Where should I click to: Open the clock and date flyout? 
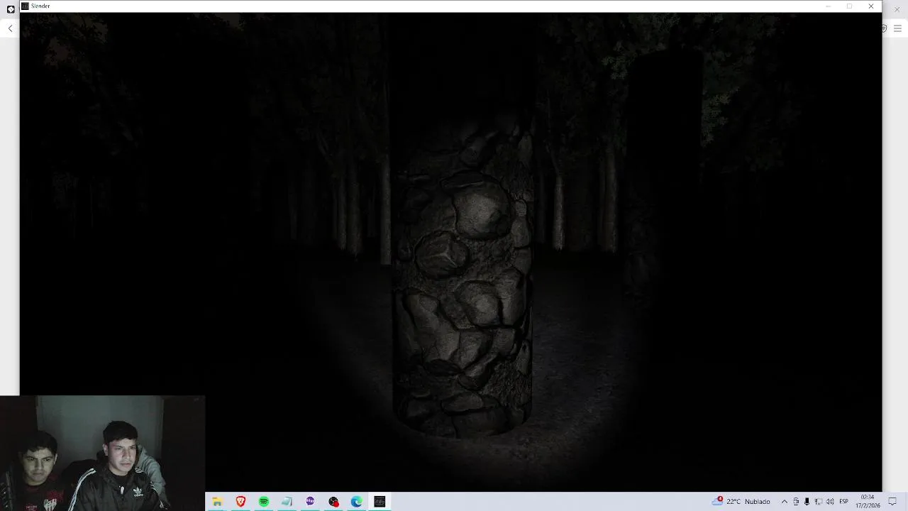coord(868,501)
